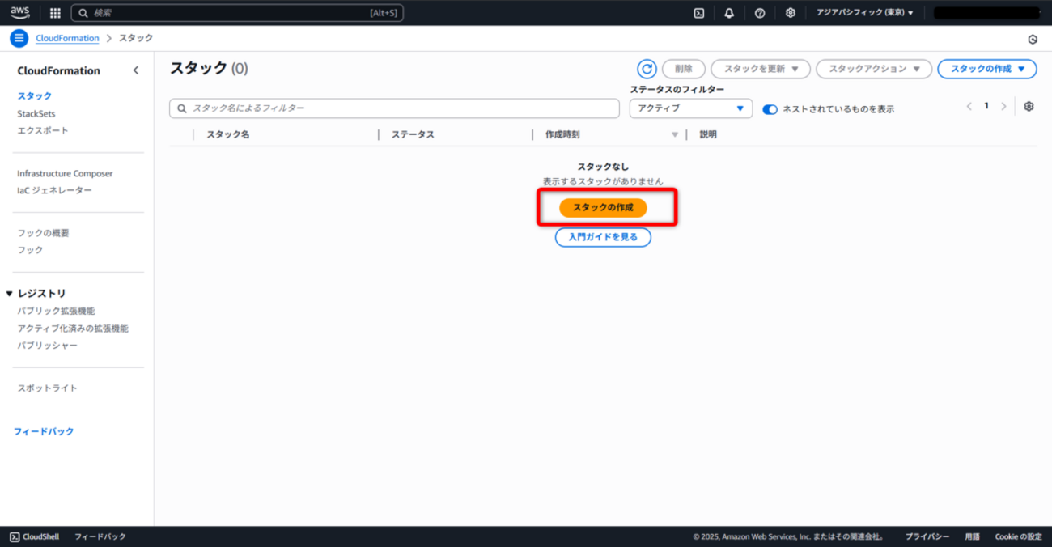This screenshot has width=1052, height=547.
Task: Collapse the CloudFormation sidebar with the chevron
Action: pyautogui.click(x=136, y=70)
